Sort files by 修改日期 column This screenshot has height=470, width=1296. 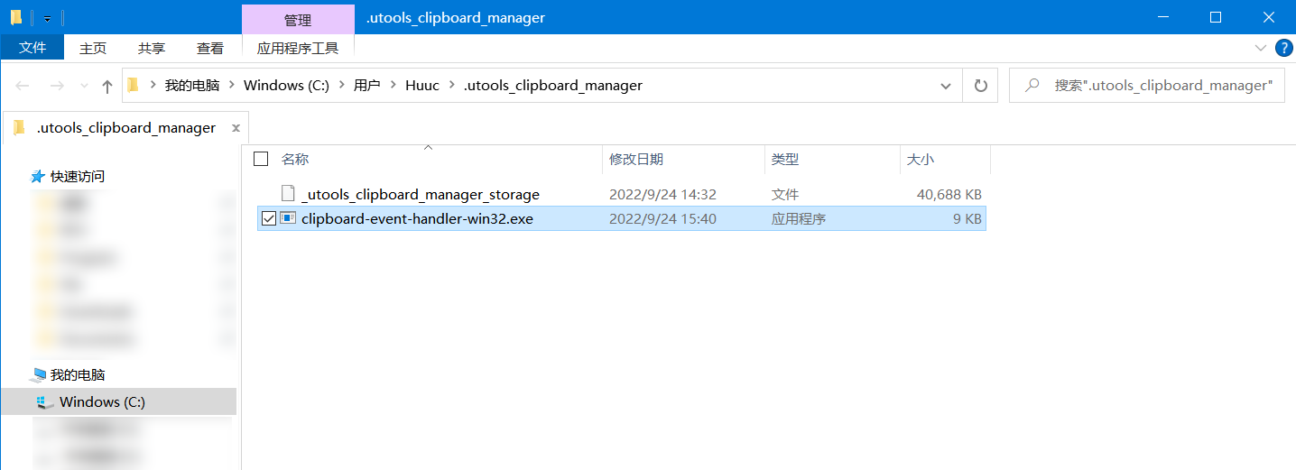[636, 159]
